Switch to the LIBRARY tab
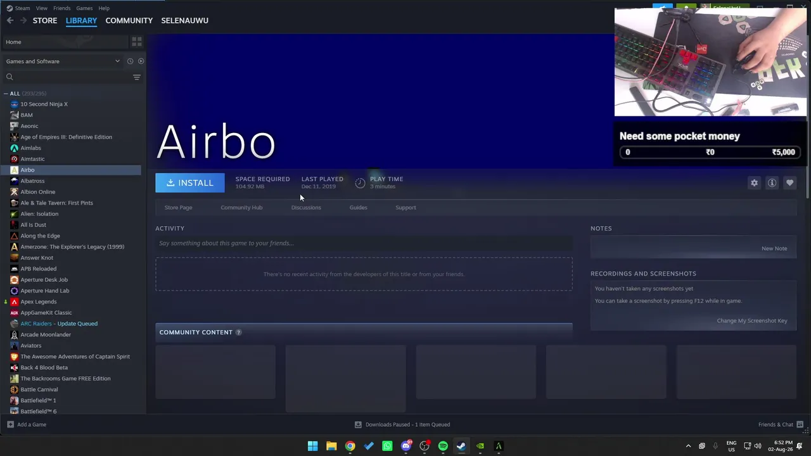 81,20
